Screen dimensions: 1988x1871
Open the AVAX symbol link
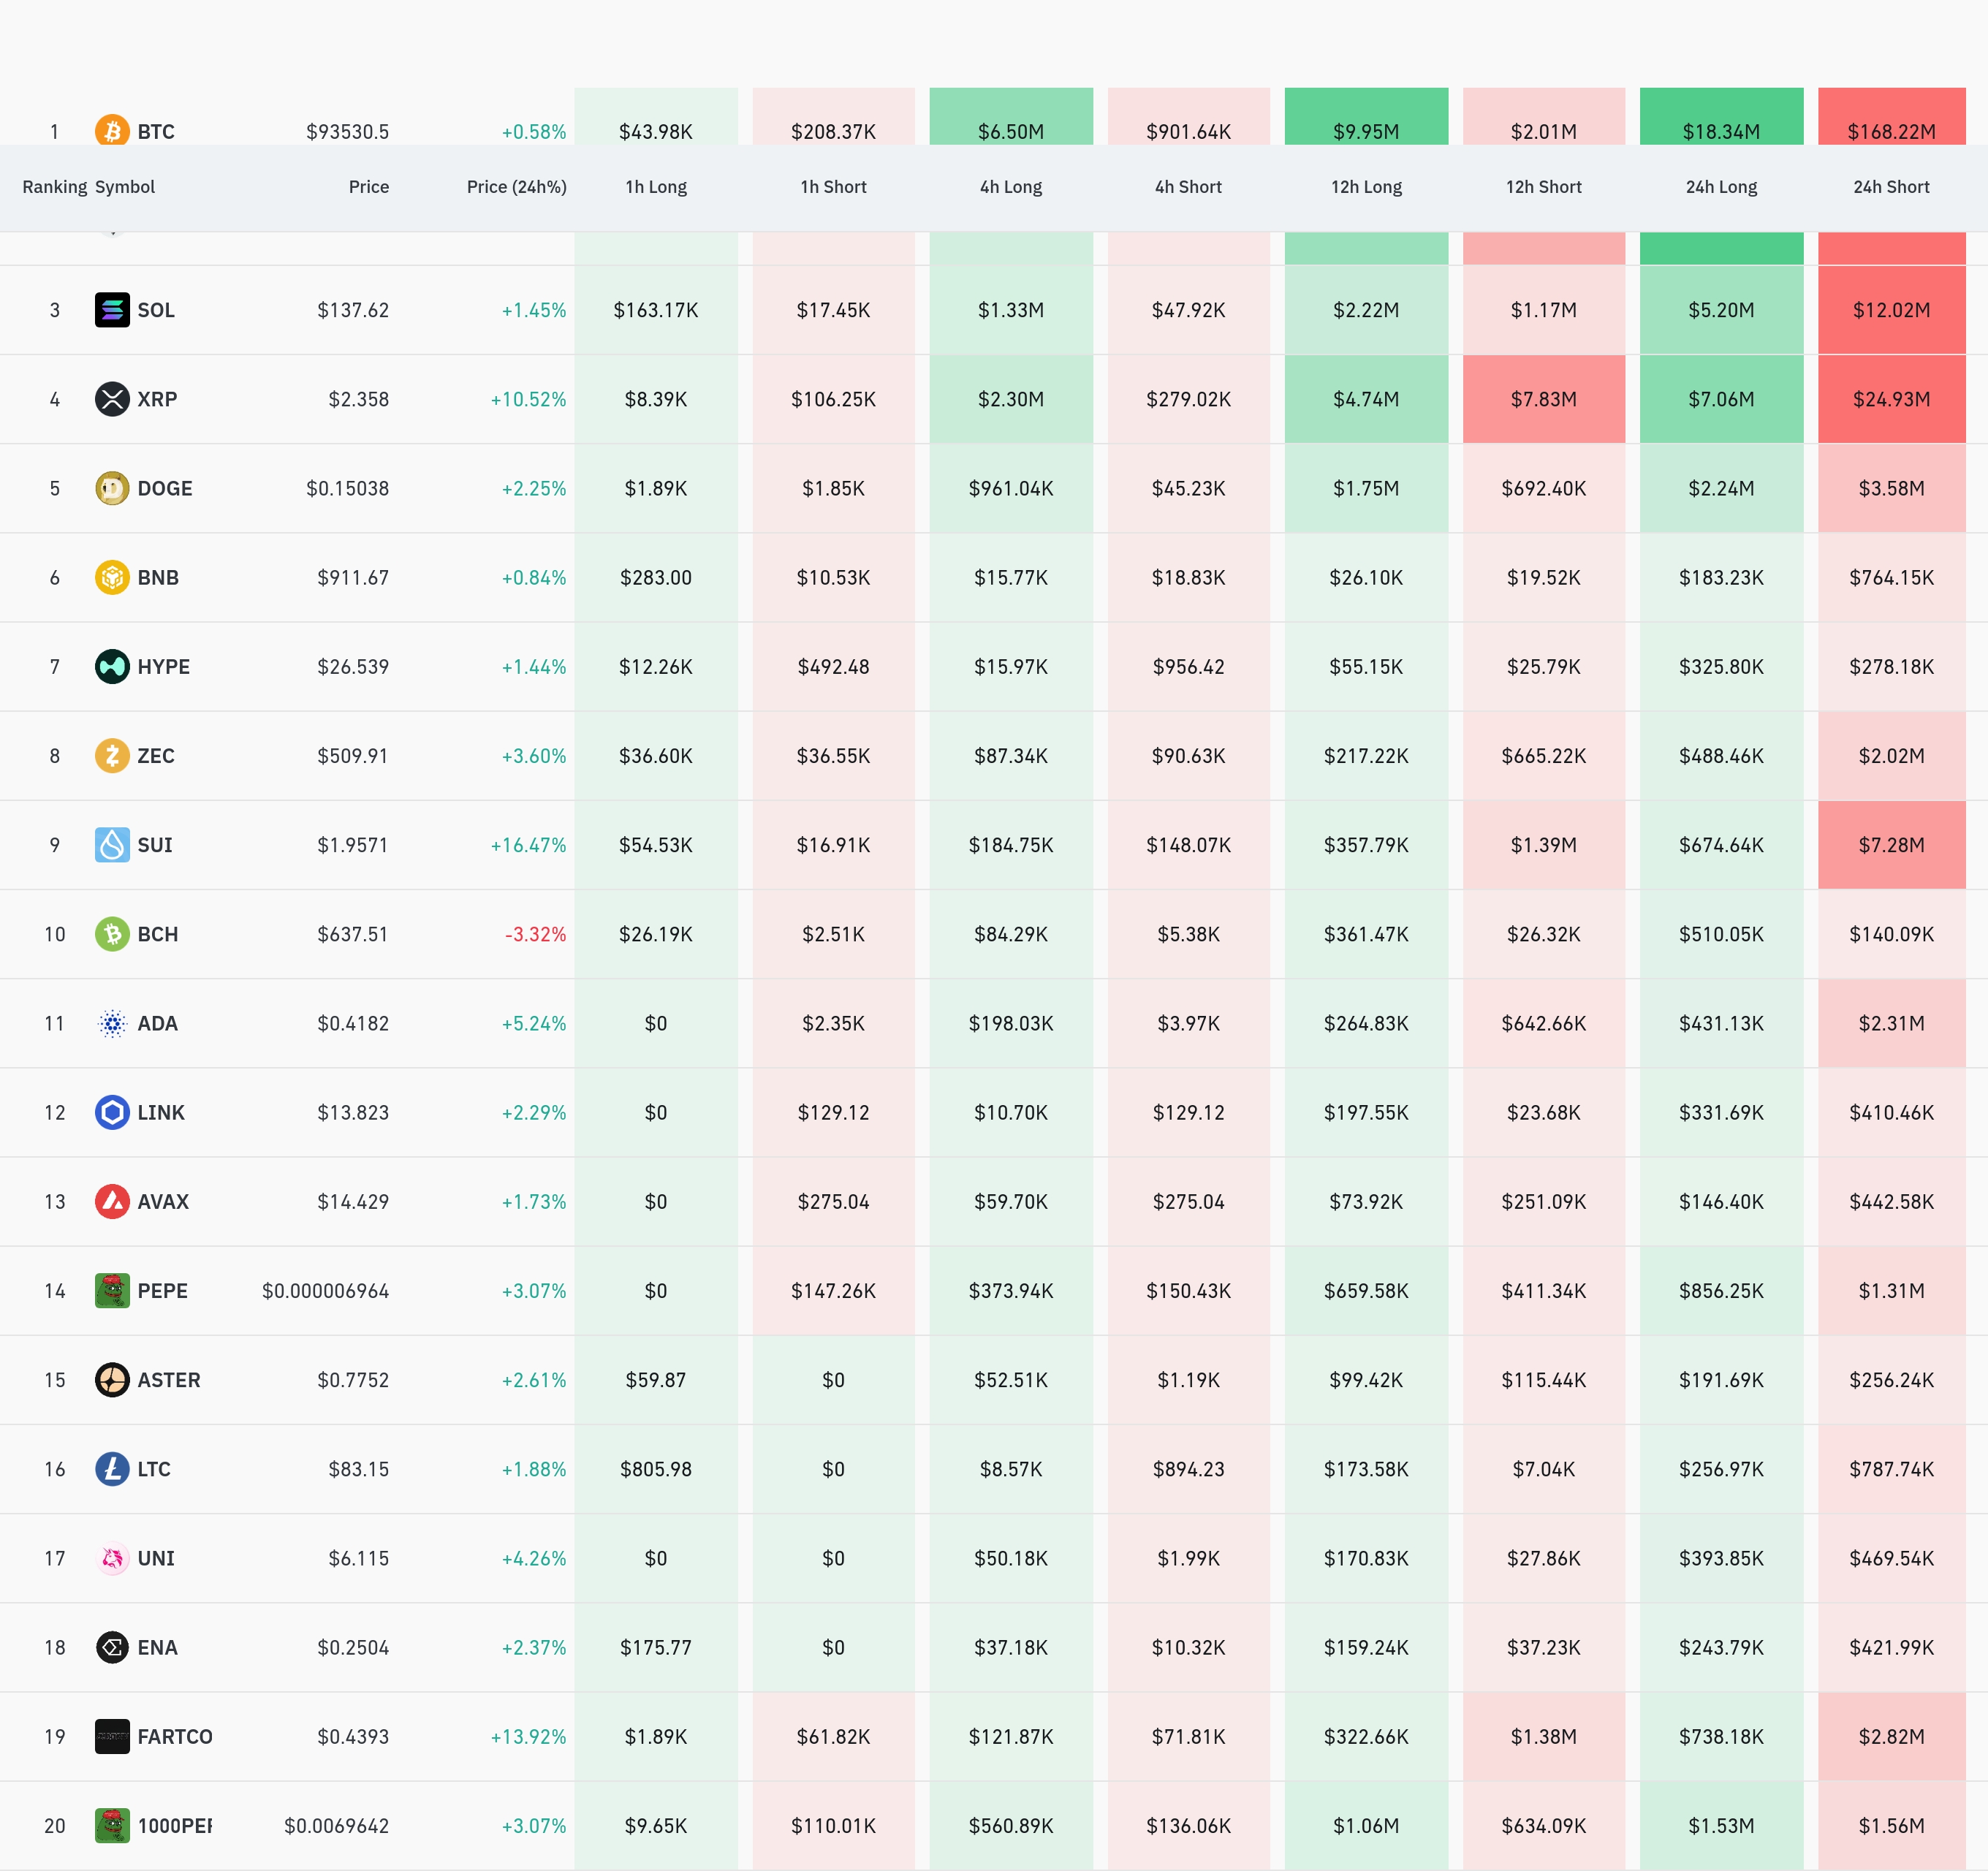[x=163, y=1201]
